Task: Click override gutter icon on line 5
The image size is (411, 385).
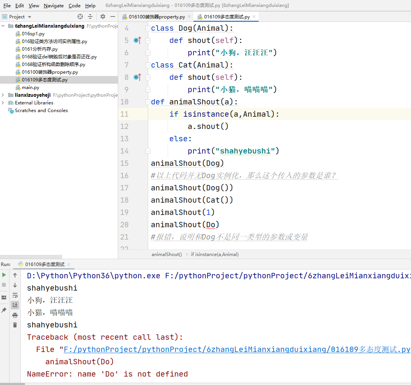Action: pyautogui.click(x=137, y=40)
